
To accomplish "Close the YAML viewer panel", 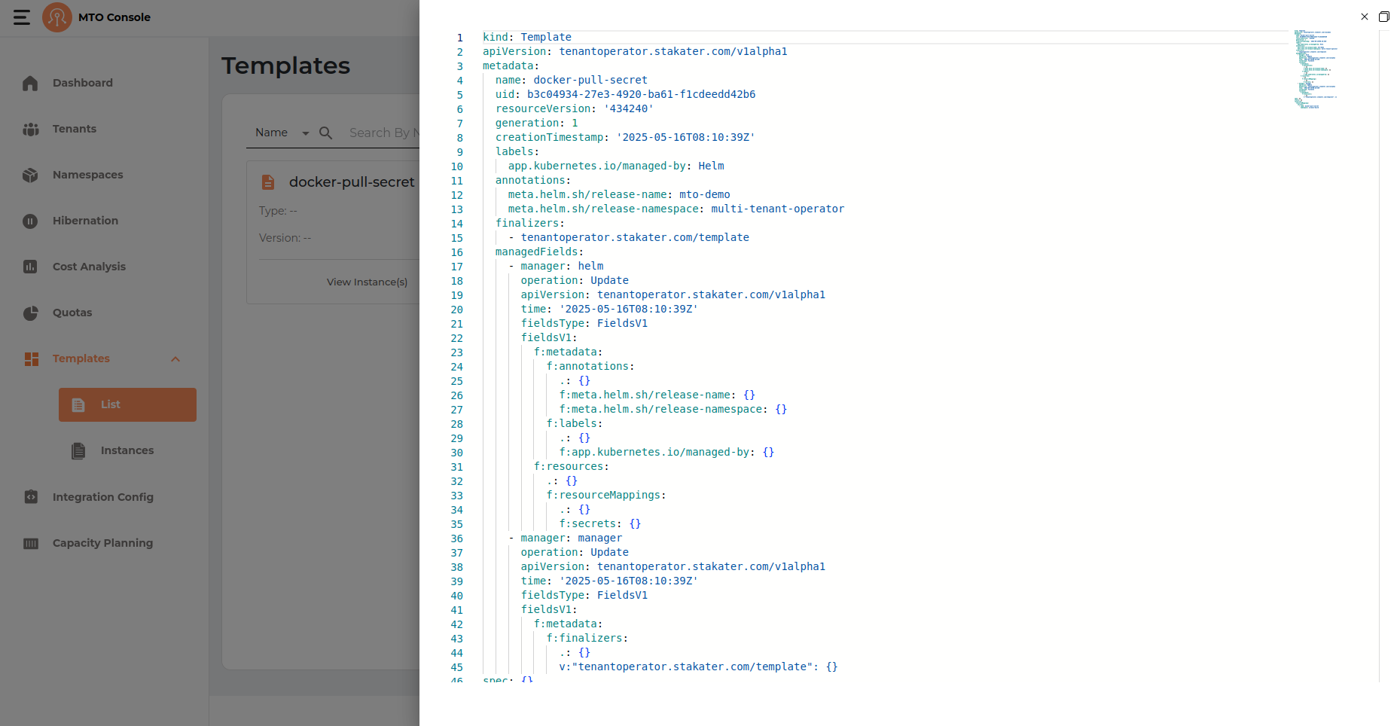I will [x=1365, y=17].
